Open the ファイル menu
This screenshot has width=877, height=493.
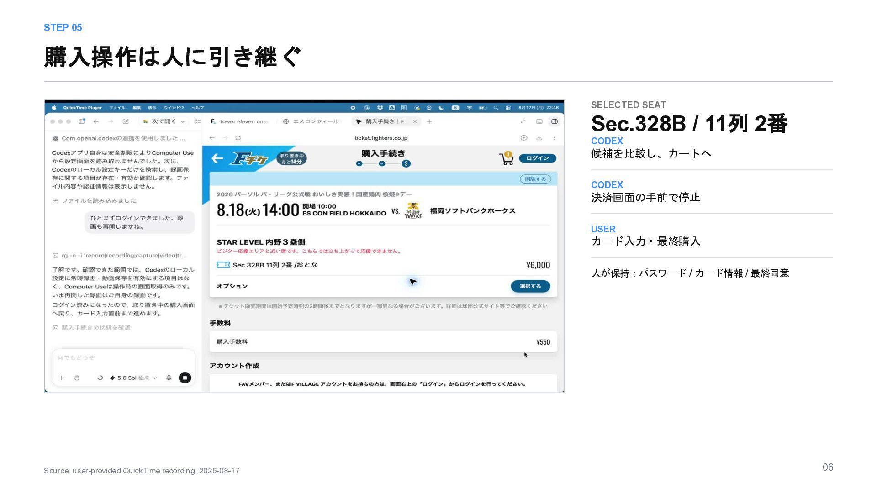coord(117,108)
